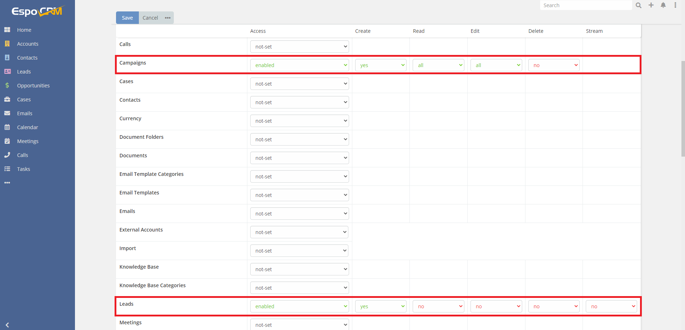Open notifications via the bell icon
This screenshot has height=330, width=685.
663,5
